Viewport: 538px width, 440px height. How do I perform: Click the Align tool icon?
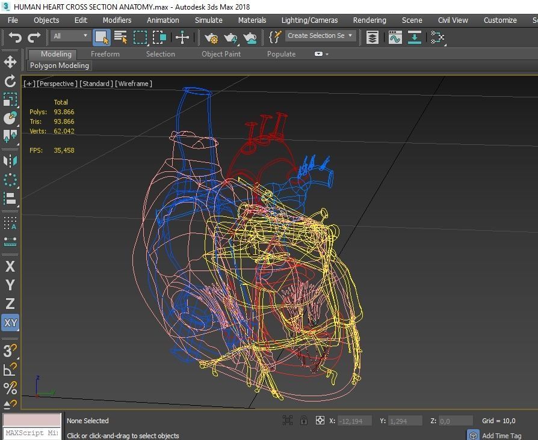tap(10, 198)
